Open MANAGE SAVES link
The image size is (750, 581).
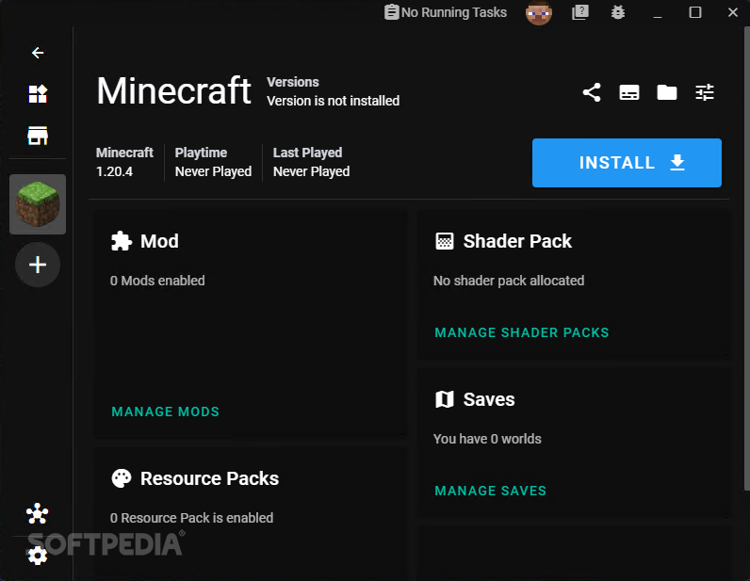(490, 491)
